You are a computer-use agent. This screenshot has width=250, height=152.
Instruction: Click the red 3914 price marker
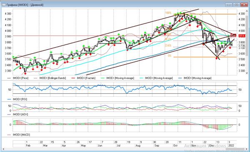point(242,36)
